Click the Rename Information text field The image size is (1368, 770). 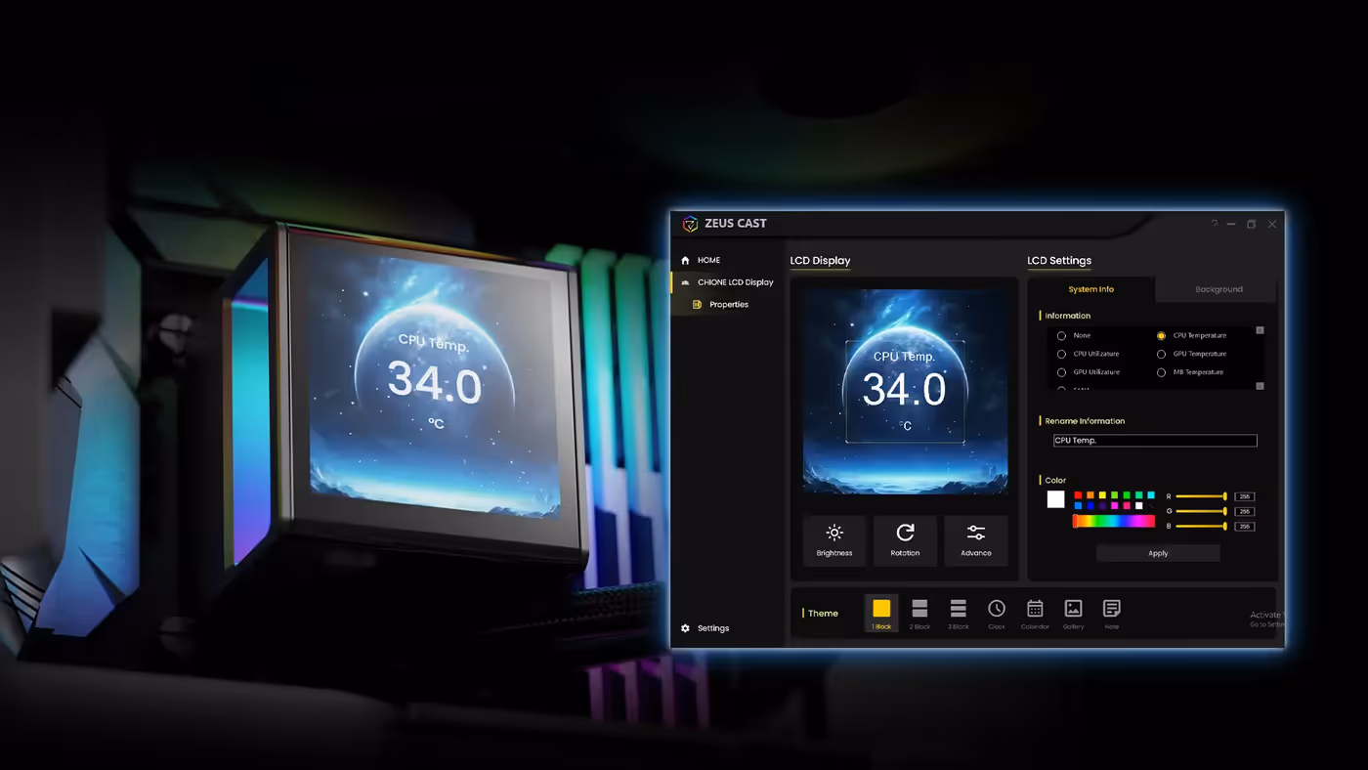tap(1155, 441)
